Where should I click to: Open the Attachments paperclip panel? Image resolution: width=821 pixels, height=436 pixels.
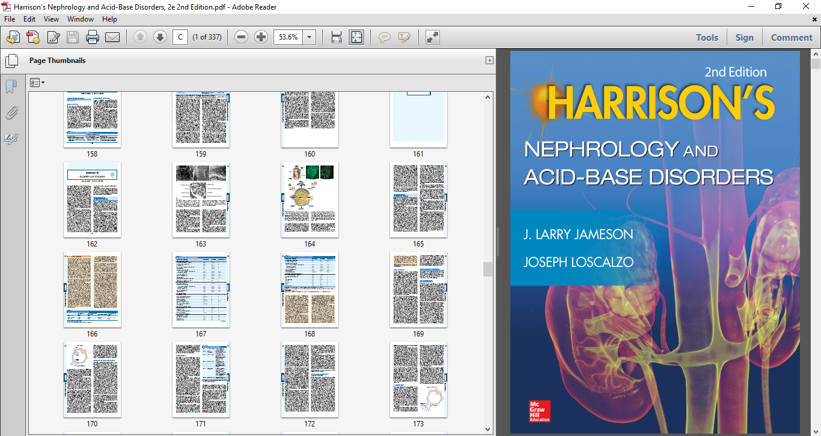11,113
